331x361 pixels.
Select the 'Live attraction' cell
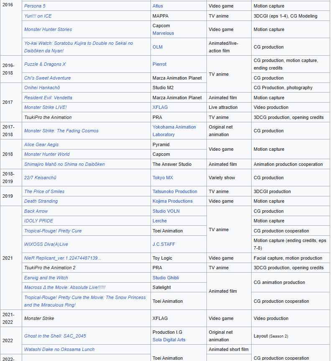[x=229, y=107]
